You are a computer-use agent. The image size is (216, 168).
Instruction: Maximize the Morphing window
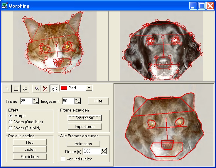pos(202,6)
